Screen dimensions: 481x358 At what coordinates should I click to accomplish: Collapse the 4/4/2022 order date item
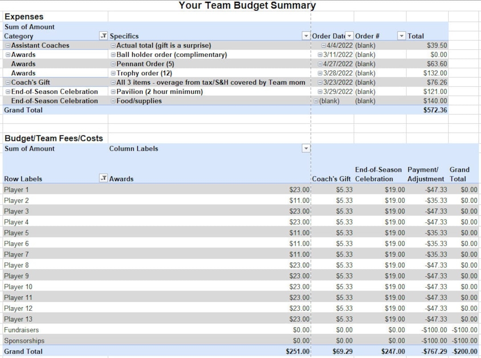coord(323,45)
